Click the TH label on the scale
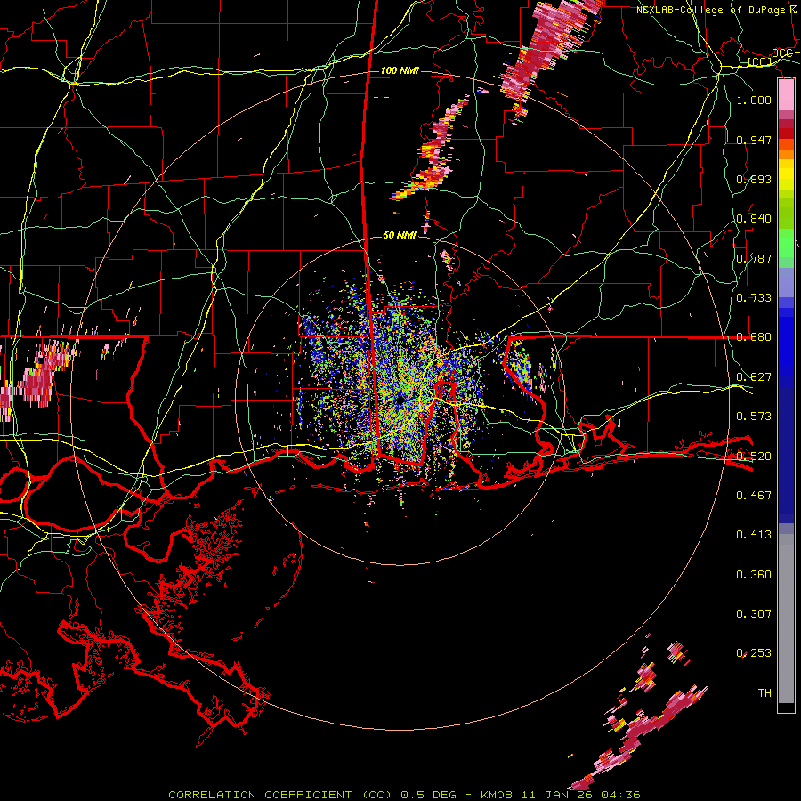This screenshot has height=801, width=801. 765,693
